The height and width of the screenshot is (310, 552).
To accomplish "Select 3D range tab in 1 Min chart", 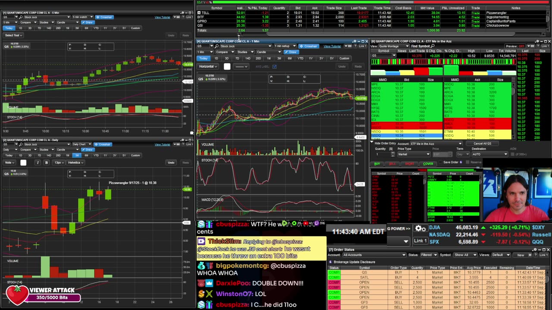I will pos(227,58).
